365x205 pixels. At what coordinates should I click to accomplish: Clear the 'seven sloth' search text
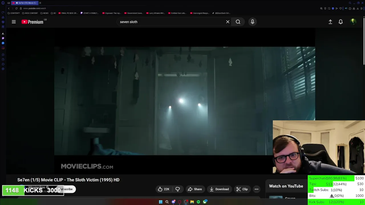pyautogui.click(x=228, y=22)
